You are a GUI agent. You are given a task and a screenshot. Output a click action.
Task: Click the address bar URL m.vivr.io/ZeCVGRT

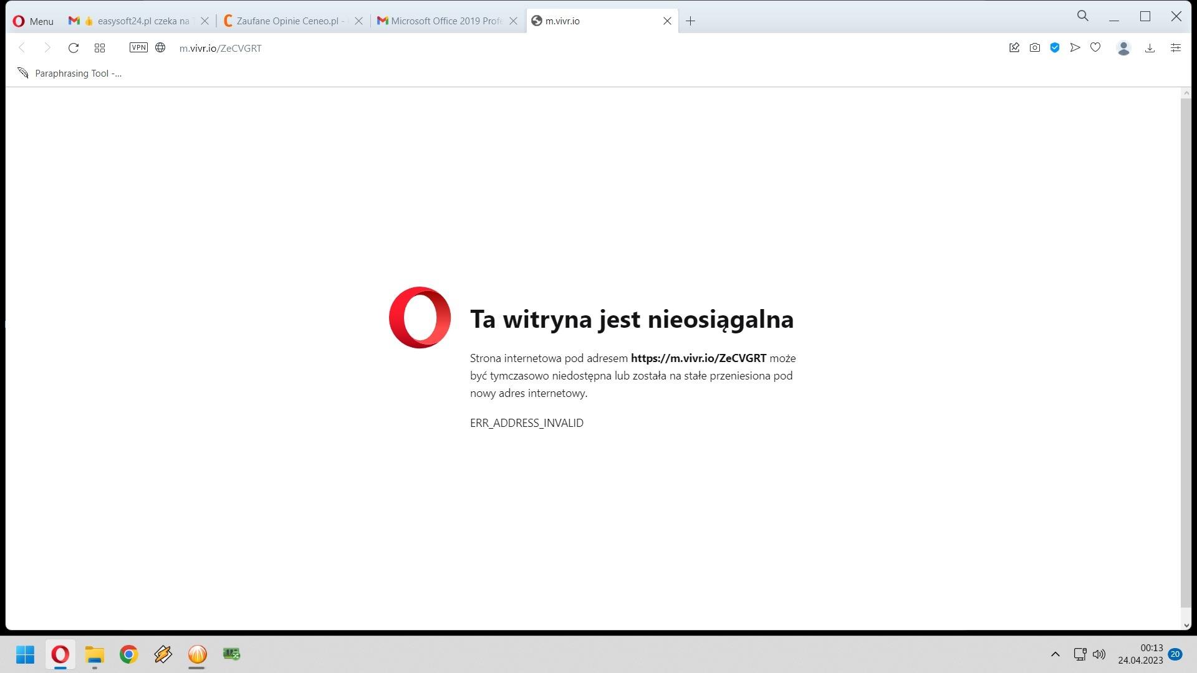click(221, 48)
